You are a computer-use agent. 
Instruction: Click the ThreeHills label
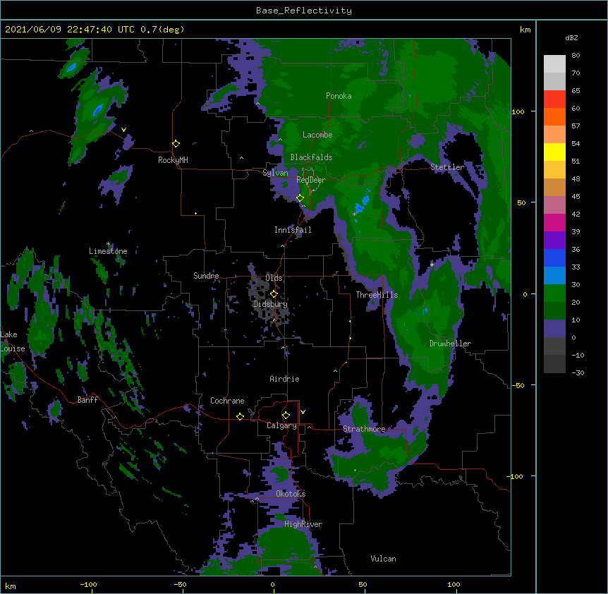[x=377, y=295]
